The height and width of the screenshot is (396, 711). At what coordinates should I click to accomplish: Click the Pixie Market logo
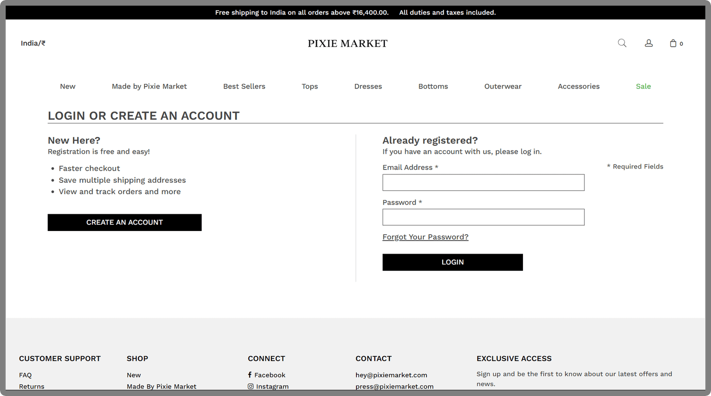(348, 43)
